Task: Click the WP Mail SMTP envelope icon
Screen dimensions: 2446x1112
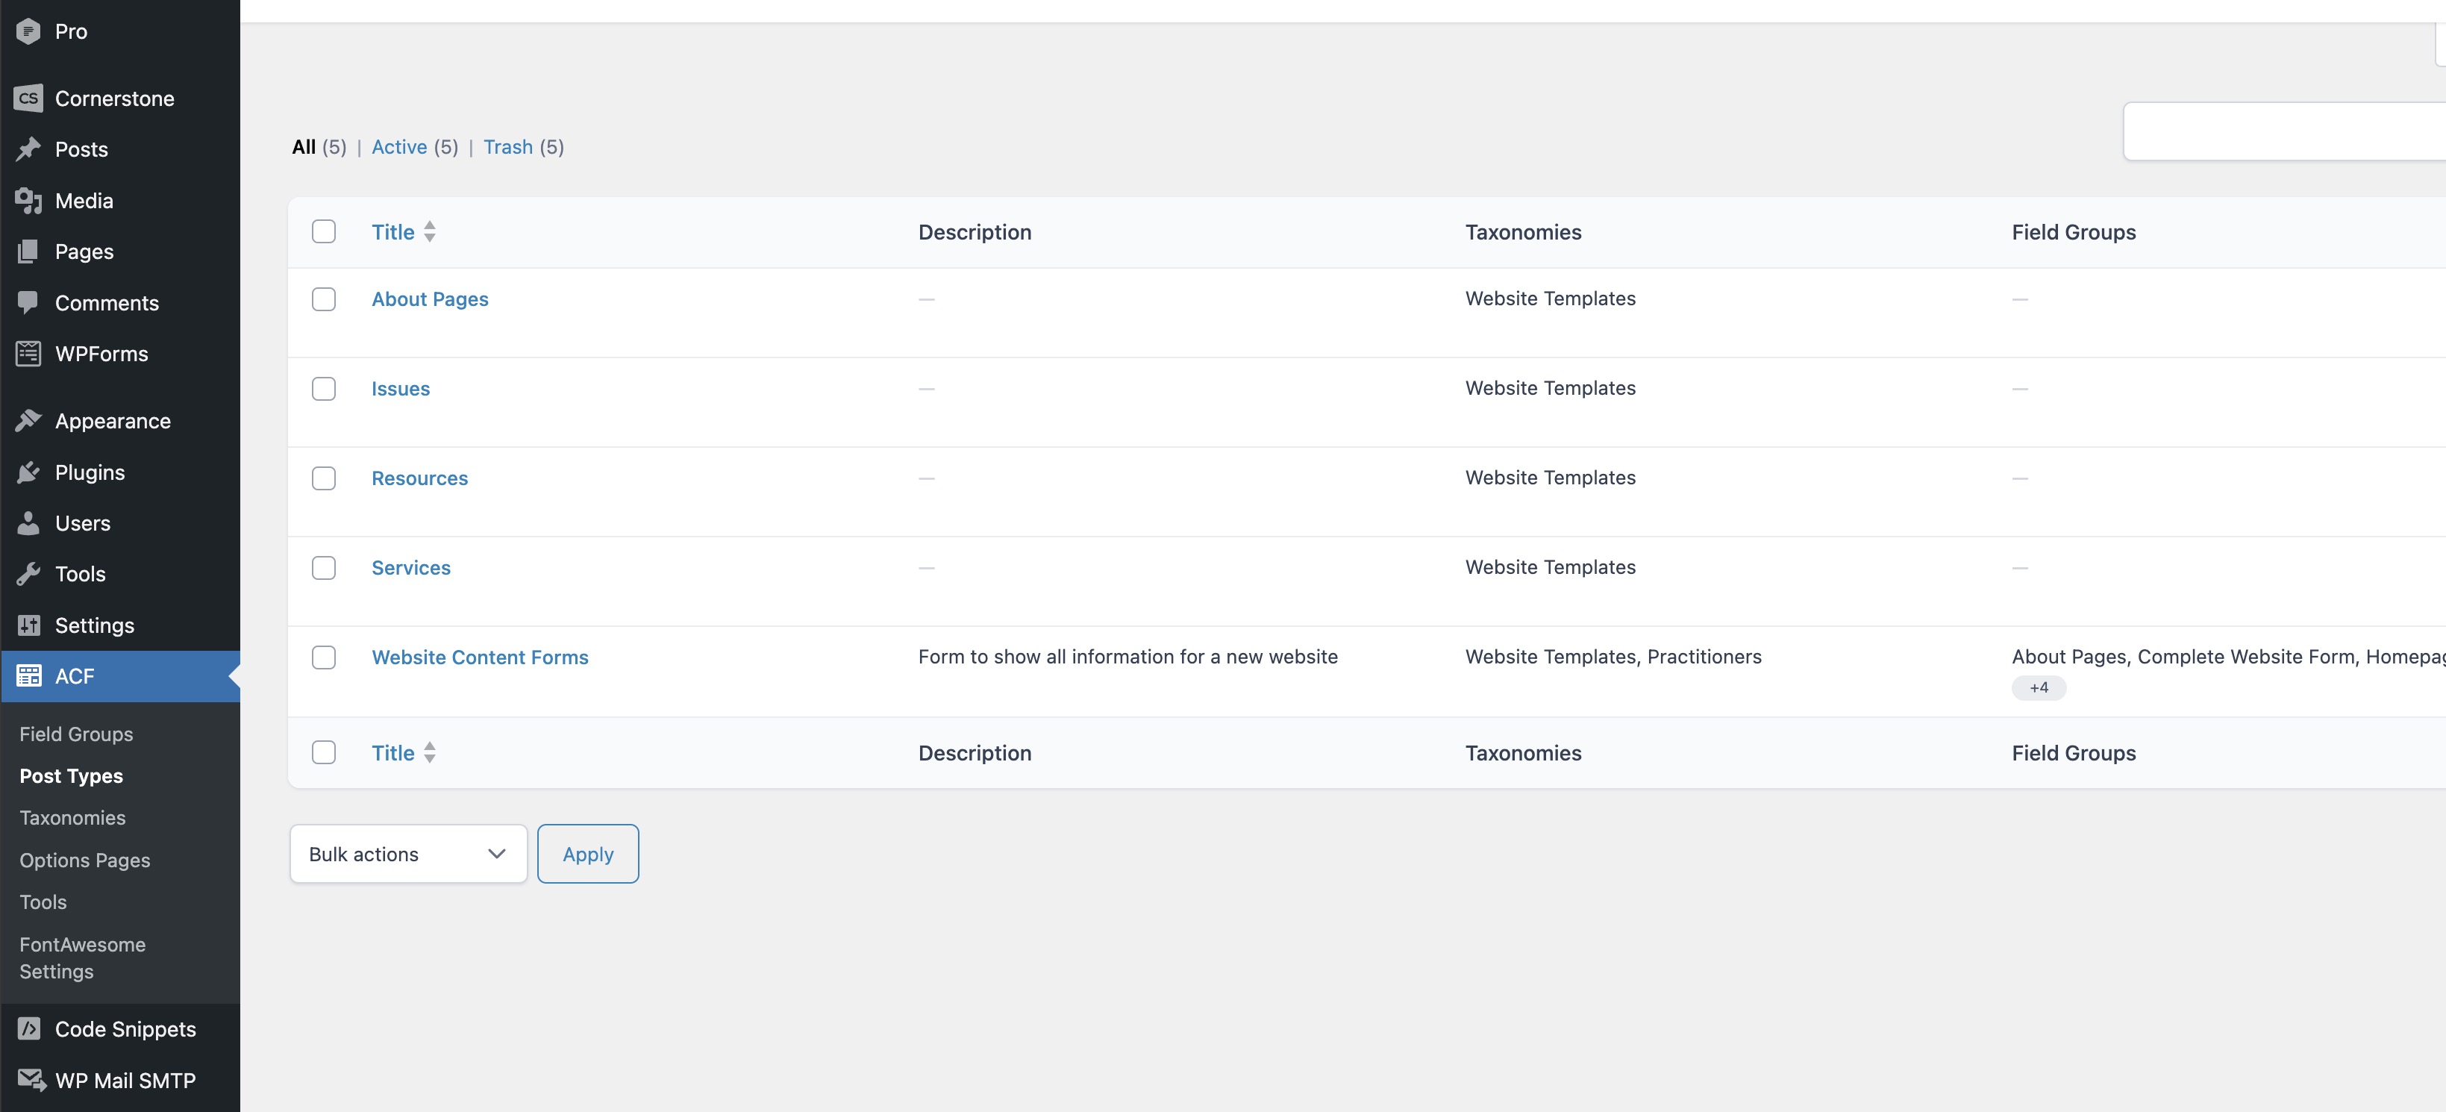Action: [x=31, y=1080]
